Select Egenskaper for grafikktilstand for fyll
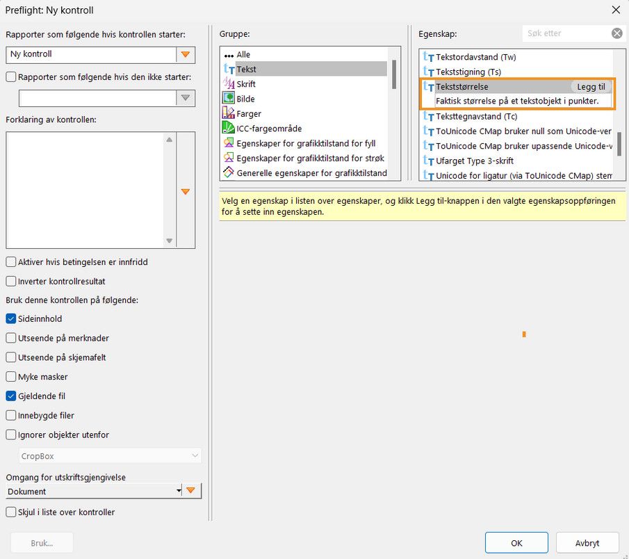 (x=306, y=143)
